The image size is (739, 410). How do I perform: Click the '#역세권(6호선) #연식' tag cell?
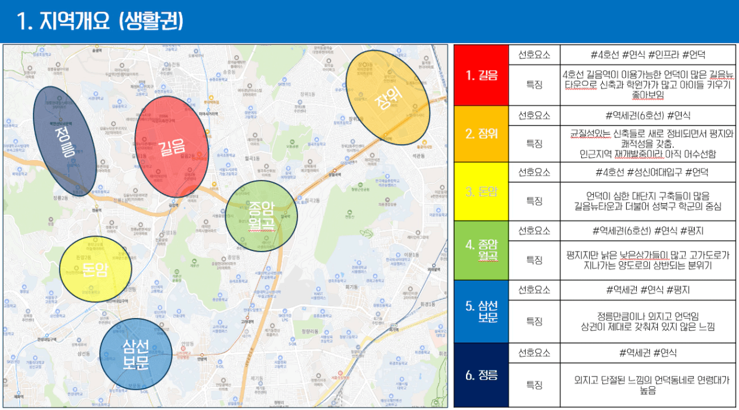[648, 115]
